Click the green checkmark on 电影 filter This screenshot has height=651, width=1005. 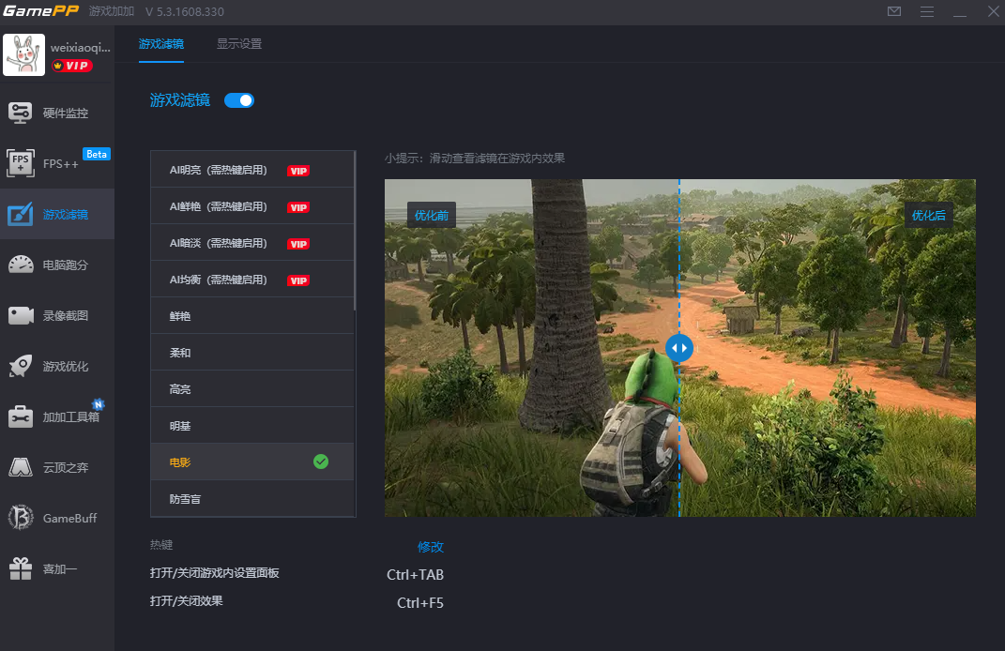[x=321, y=462]
